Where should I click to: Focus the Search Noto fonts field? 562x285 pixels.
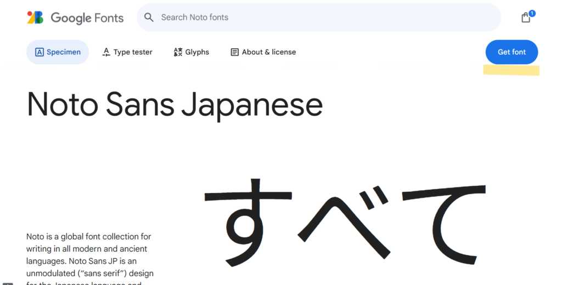coord(319,17)
